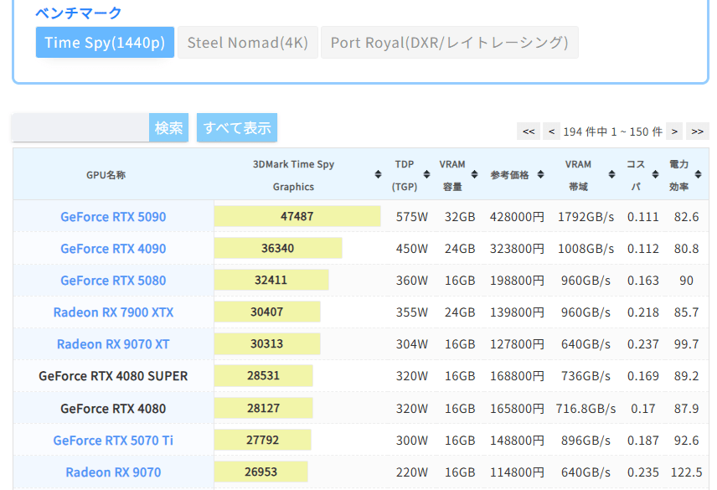Click the 220W TDP cell
Screen dimensions: 717x490
tap(411, 472)
